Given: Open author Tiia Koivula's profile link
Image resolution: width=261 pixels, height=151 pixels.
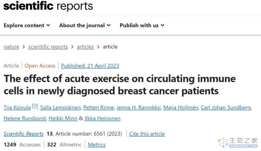Looking at the screenshot, I should click(x=17, y=108).
